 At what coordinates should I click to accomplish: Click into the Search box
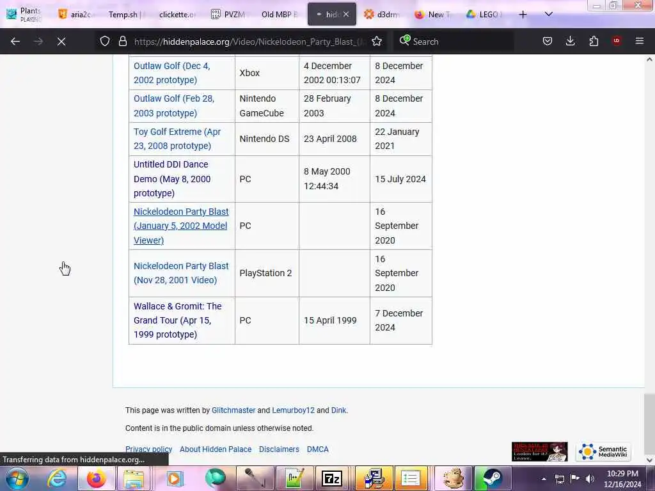[455, 42]
